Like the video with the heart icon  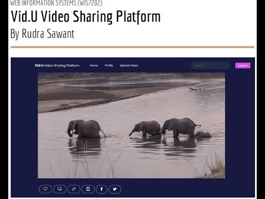tap(45, 189)
